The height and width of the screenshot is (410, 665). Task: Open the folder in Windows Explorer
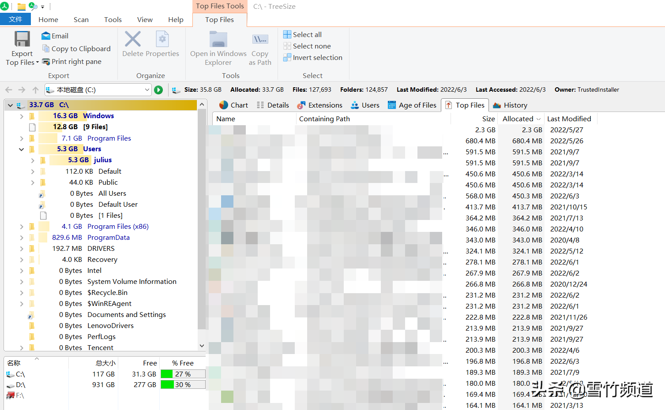[x=218, y=48]
